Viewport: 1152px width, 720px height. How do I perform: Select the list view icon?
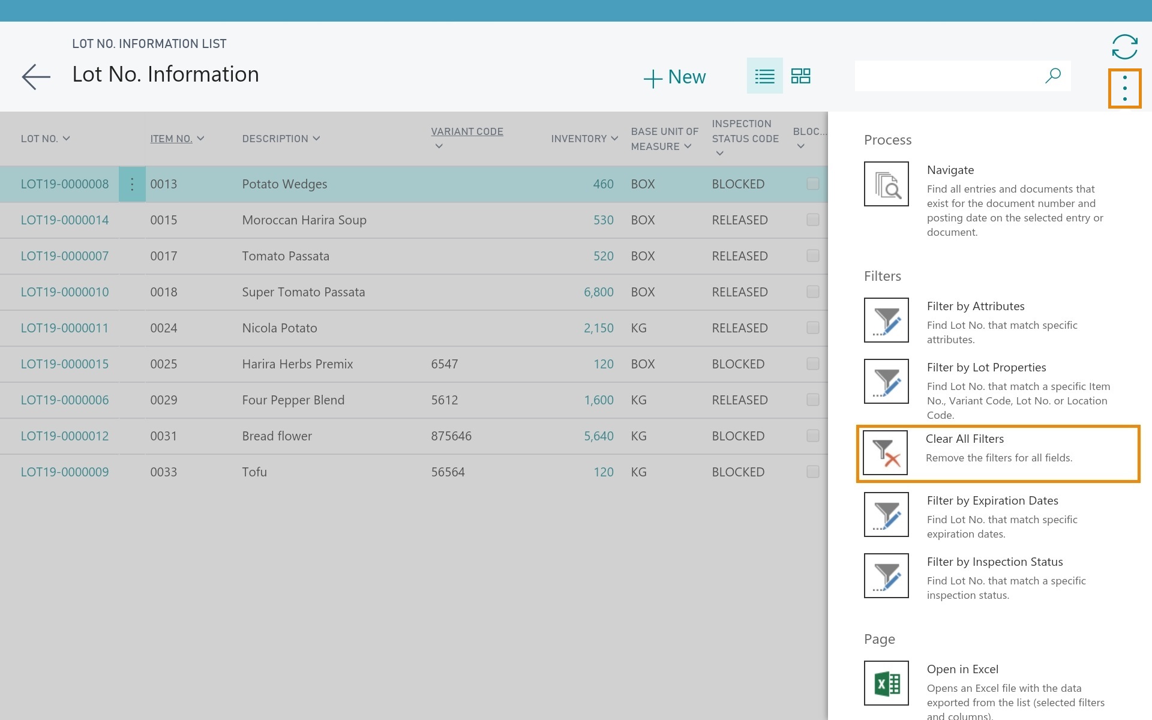click(x=764, y=76)
